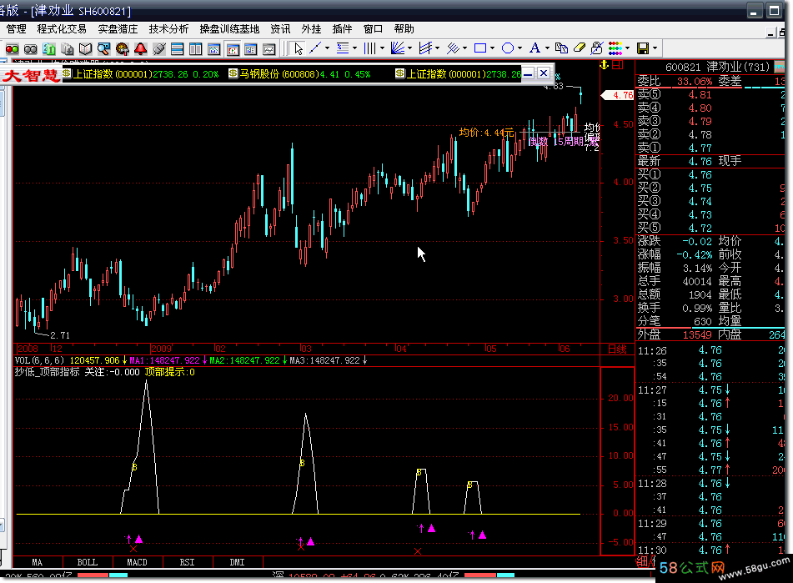Expand the trend line tool dropdown arrow
This screenshot has width=793, height=583.
[x=327, y=48]
